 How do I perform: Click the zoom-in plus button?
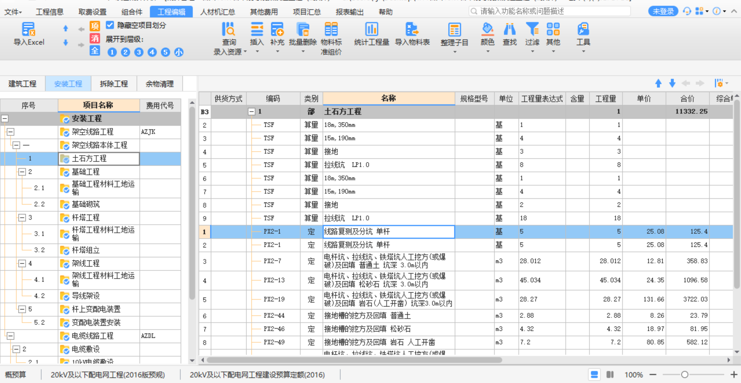coord(734,374)
